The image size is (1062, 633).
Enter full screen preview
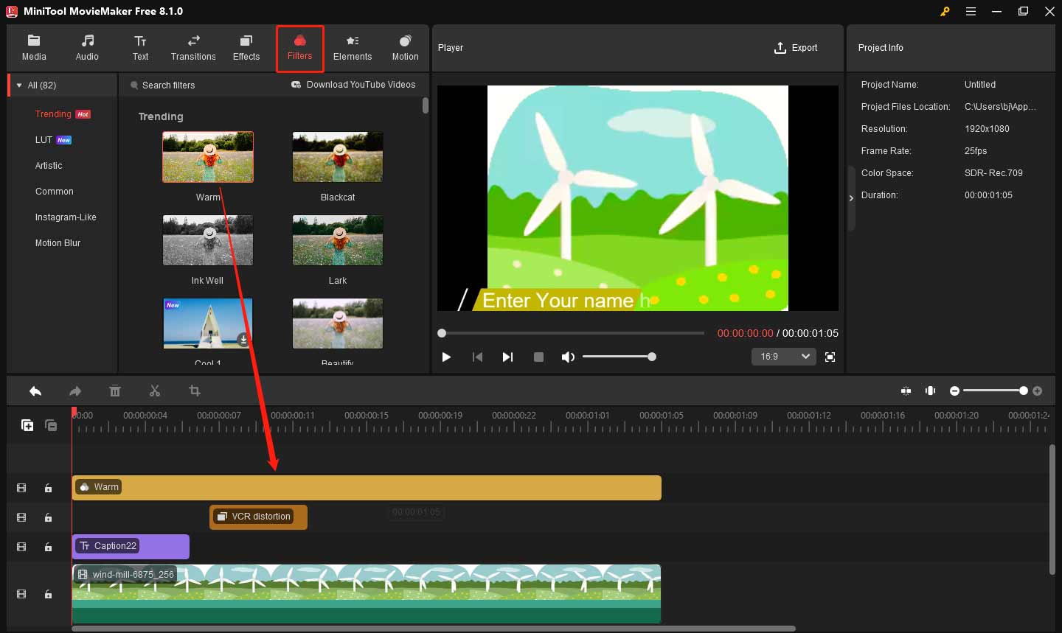pos(830,357)
